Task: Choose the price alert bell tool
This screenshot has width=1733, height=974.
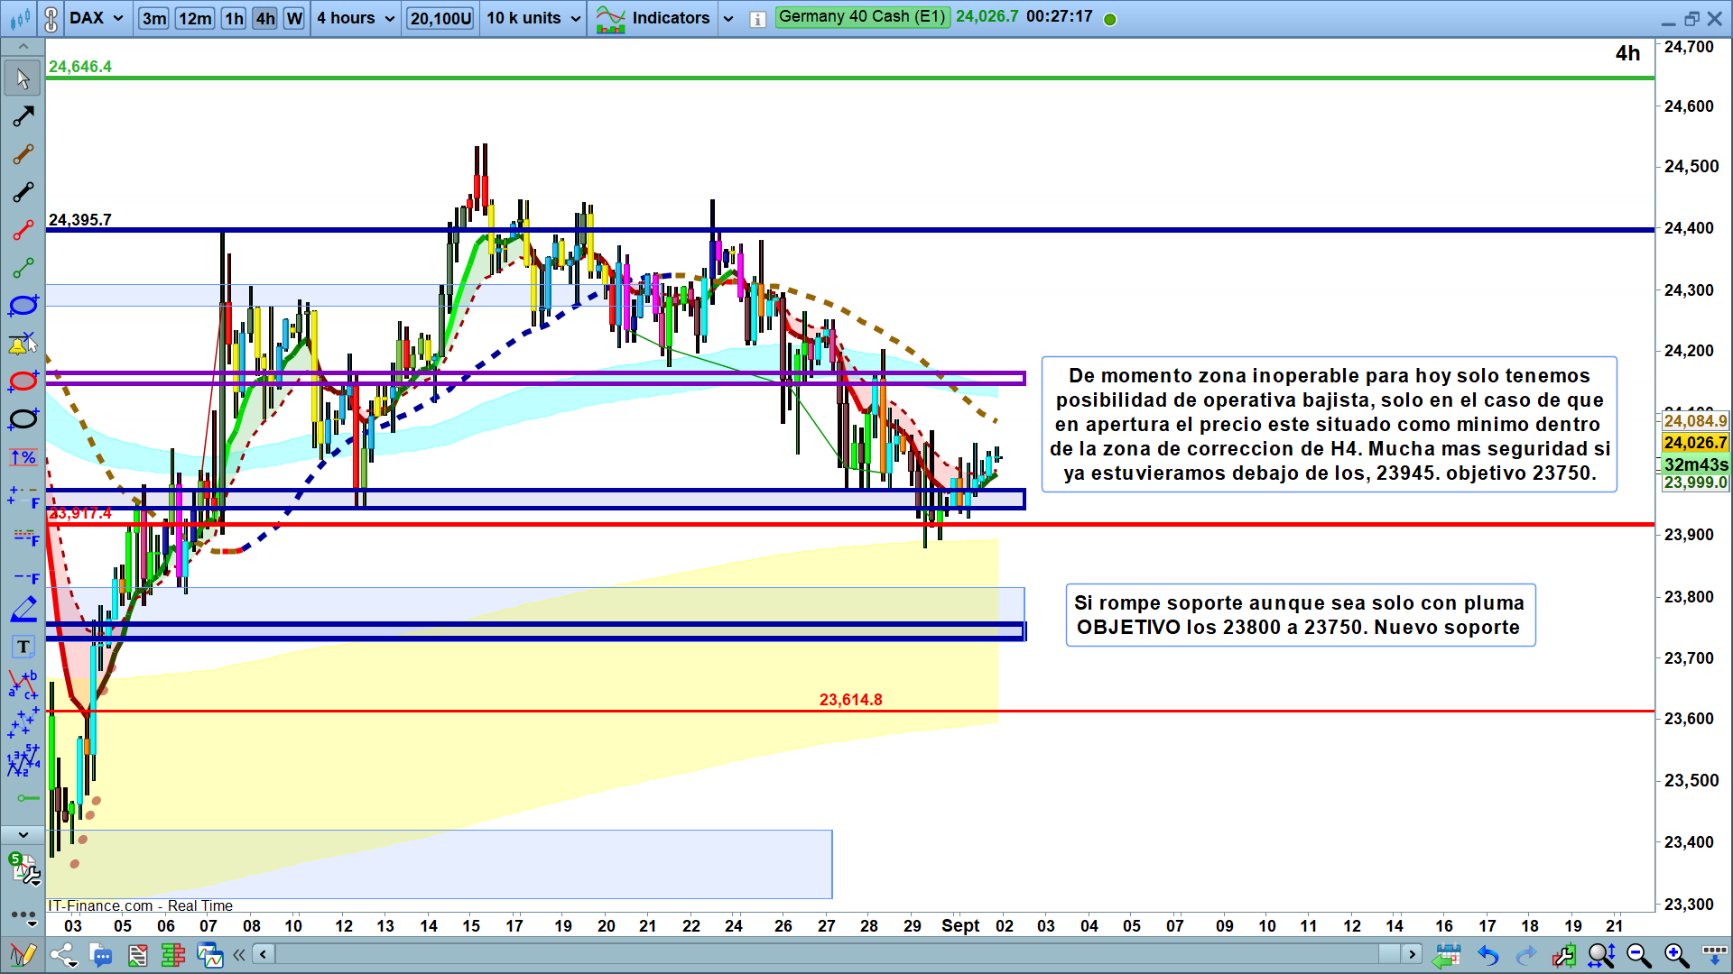Action: tap(23, 344)
